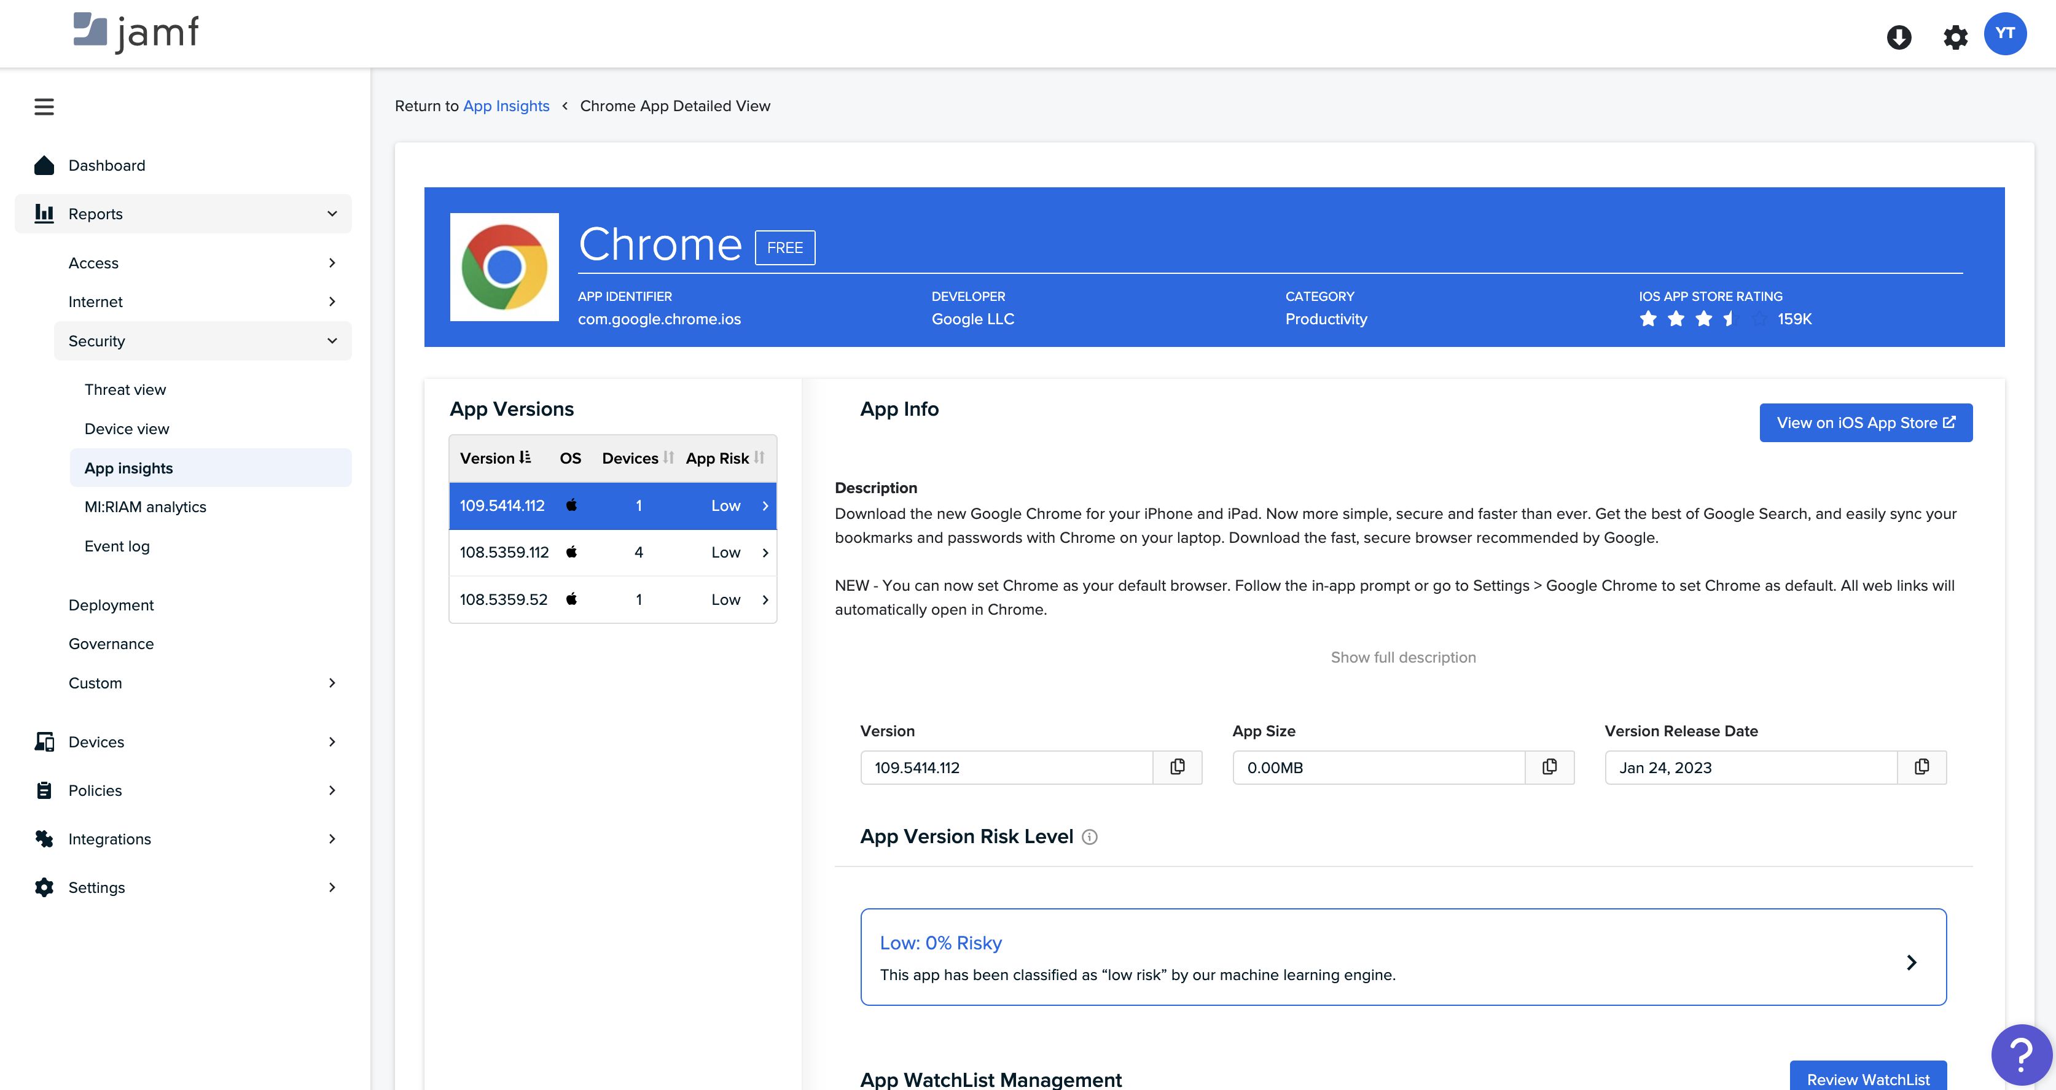Sort by the Devices column sort icon
Viewport: 2056px width, 1090px height.
coord(668,457)
